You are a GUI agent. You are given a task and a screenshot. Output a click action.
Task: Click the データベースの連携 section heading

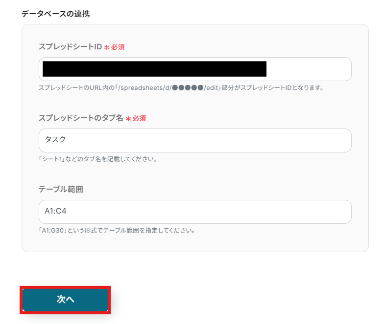[55, 14]
